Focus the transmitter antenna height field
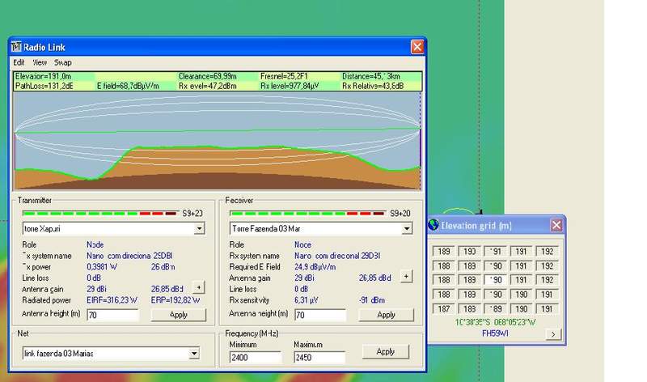The image size is (647, 382). click(x=112, y=315)
